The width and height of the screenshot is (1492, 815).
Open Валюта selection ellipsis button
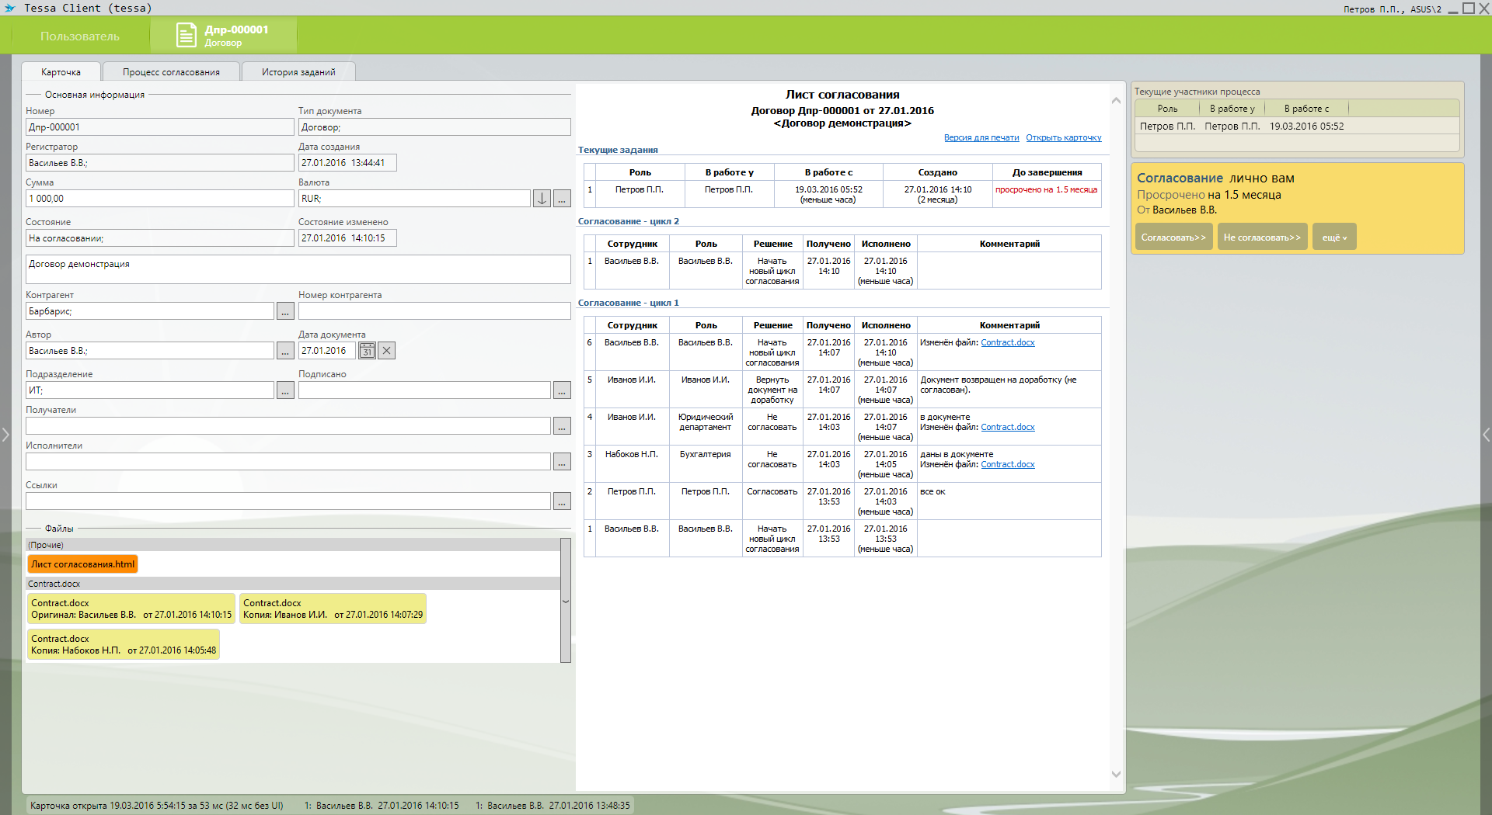pyautogui.click(x=562, y=199)
